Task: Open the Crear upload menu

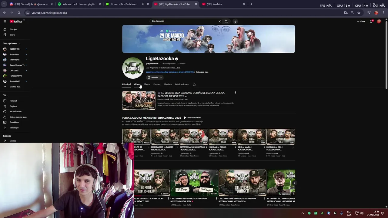Action: (x=361, y=21)
